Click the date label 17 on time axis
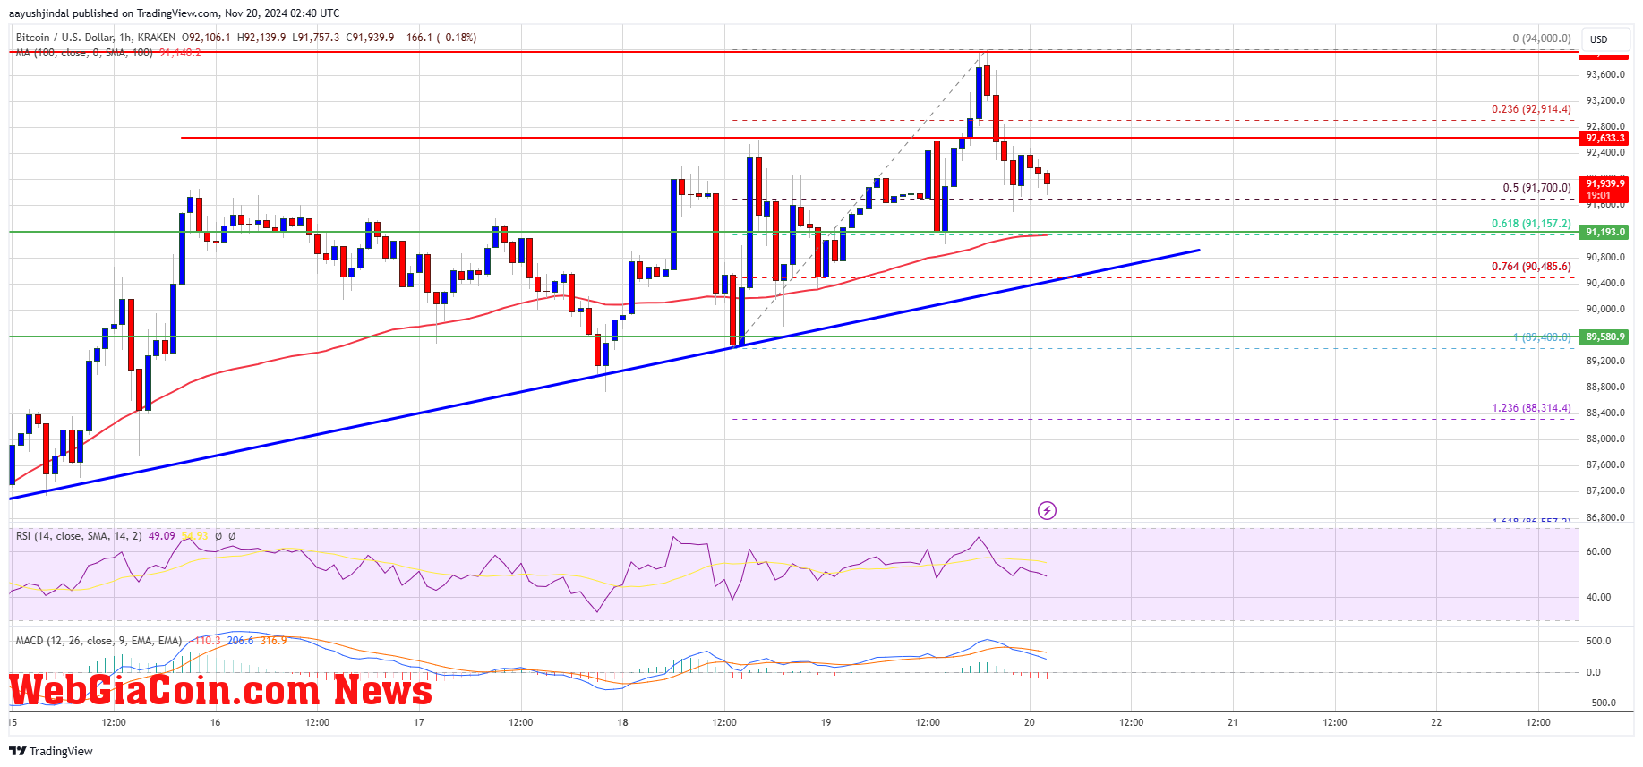 pyautogui.click(x=419, y=722)
